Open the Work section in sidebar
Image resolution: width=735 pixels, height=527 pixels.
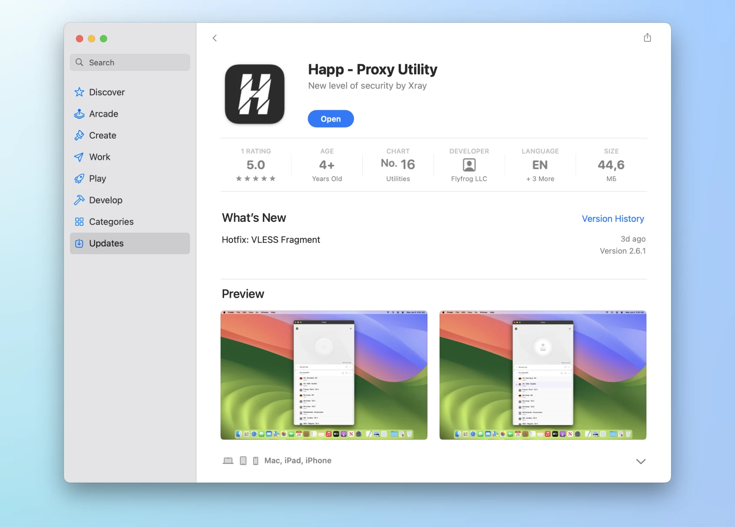(x=99, y=157)
